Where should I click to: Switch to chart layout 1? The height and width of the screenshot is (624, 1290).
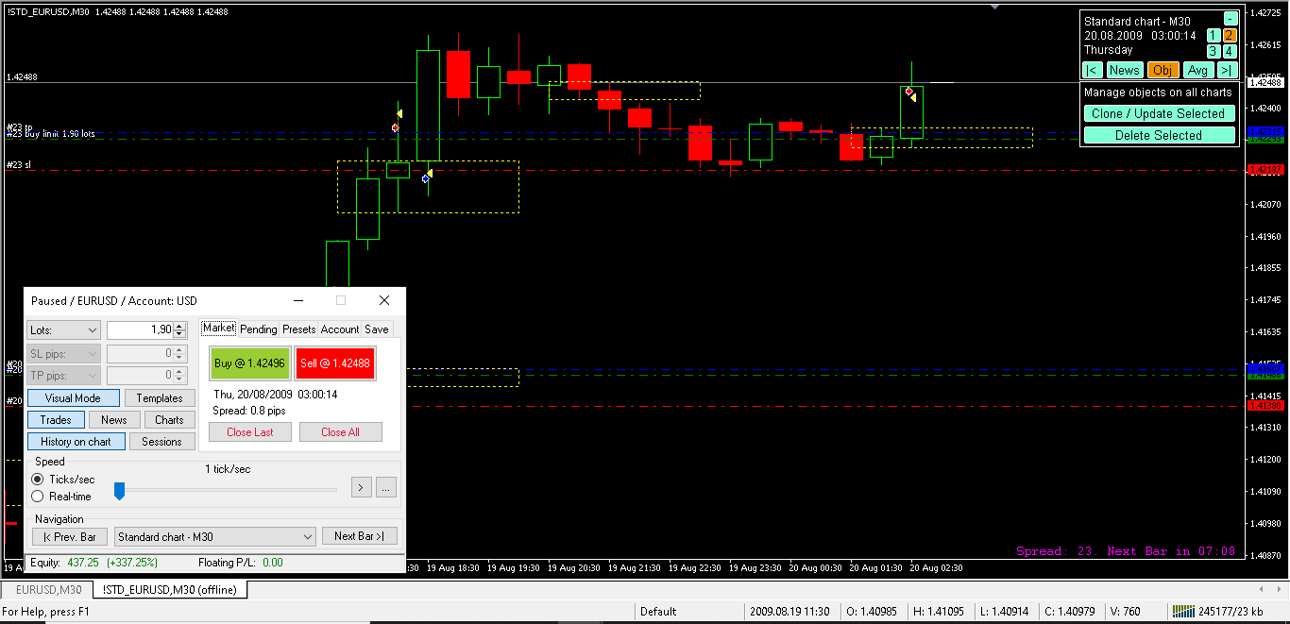(x=1214, y=36)
